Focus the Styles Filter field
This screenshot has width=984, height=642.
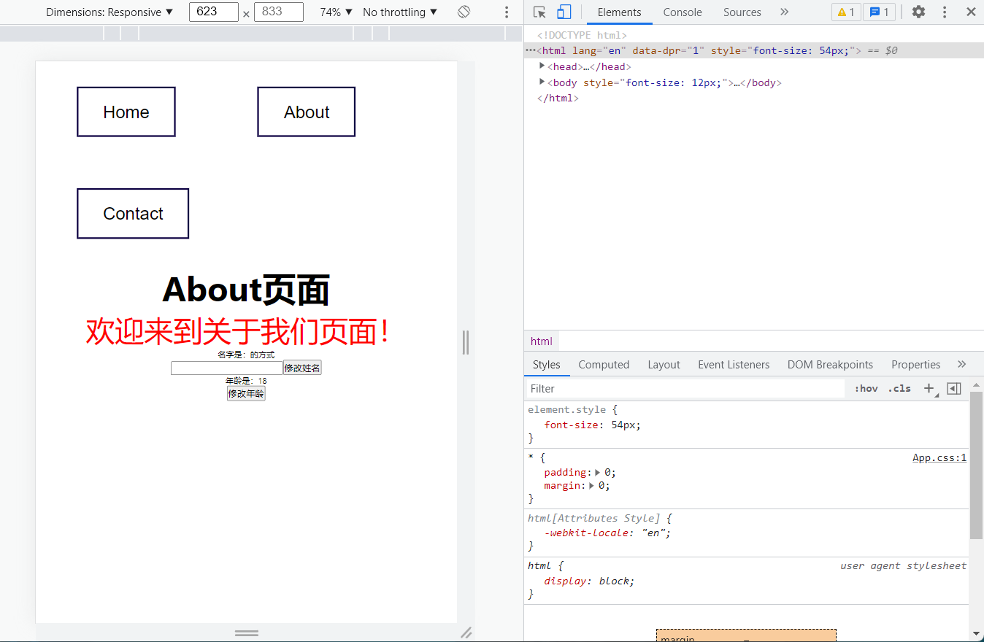[x=685, y=389]
